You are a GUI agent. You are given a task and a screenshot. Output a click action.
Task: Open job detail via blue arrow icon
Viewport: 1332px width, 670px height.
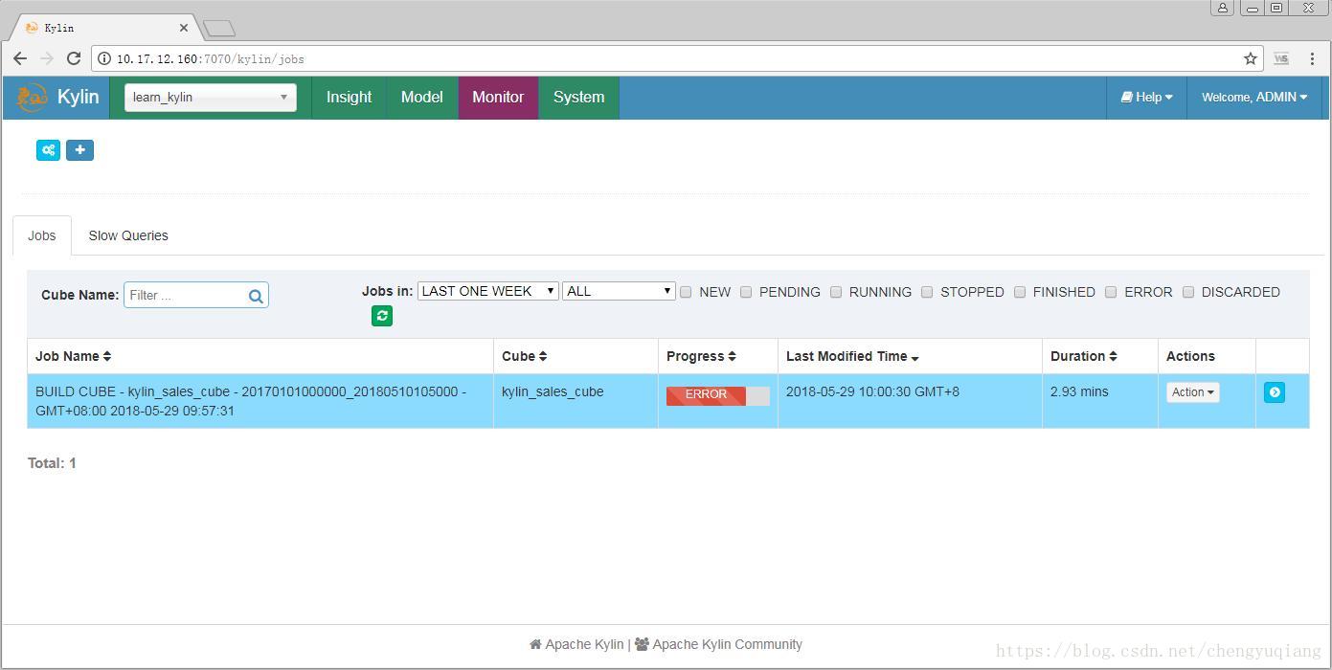pyautogui.click(x=1275, y=392)
